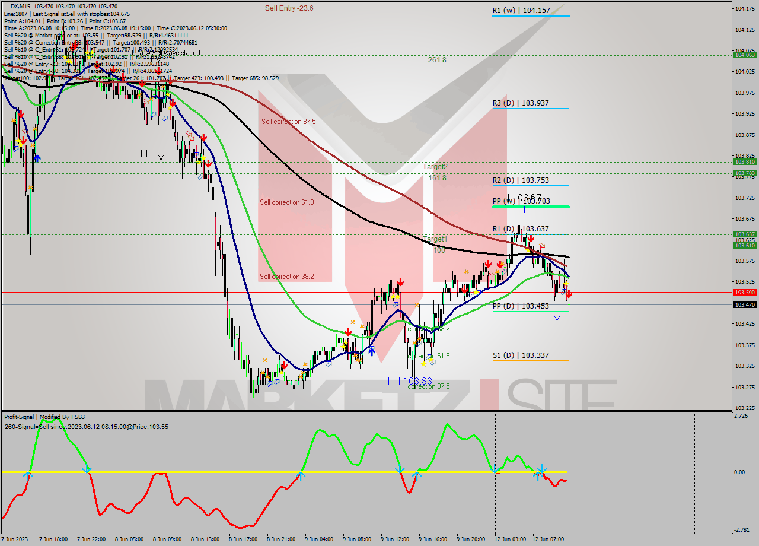The height and width of the screenshot is (546, 759).
Task: Click the 103.225 price axis value
Action: tap(745, 408)
